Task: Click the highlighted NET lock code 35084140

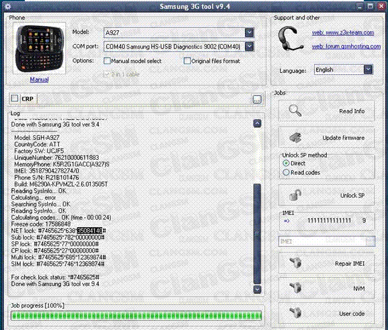Action: point(90,231)
